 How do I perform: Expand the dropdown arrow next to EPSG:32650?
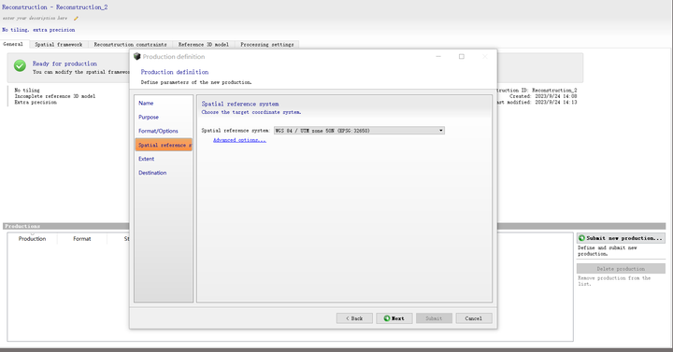pos(441,131)
